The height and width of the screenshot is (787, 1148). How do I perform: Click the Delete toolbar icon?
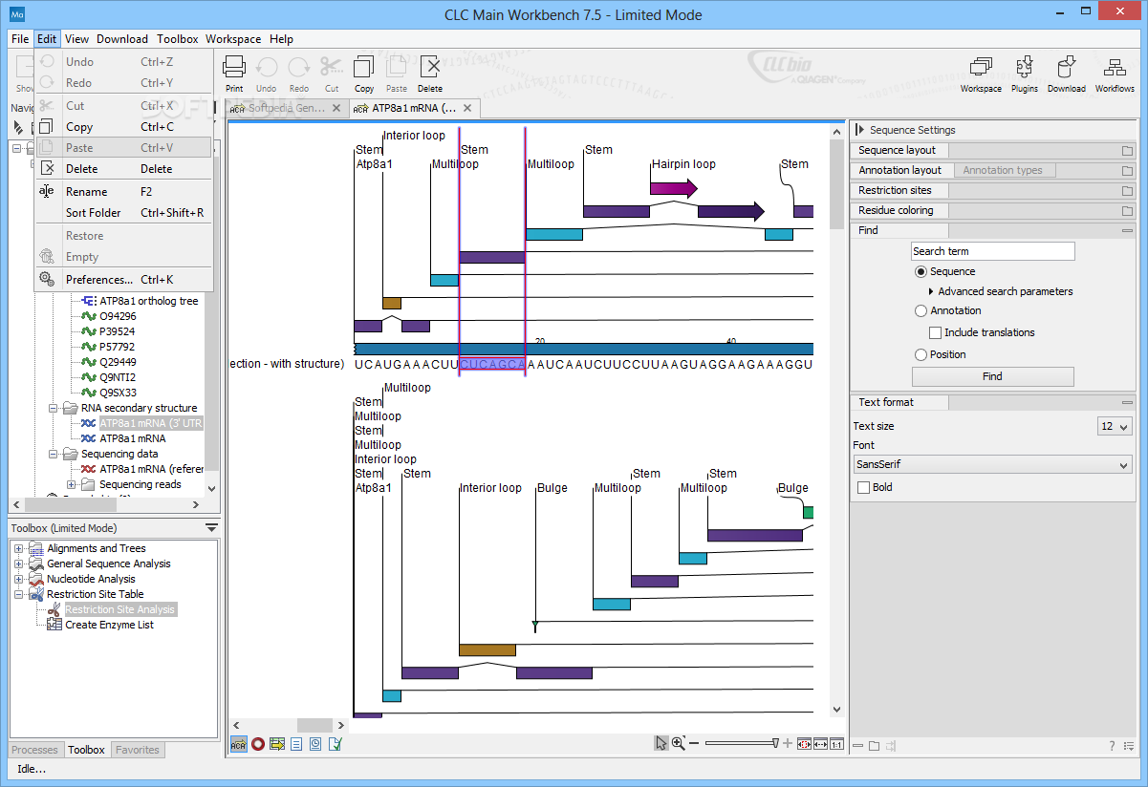pos(430,67)
